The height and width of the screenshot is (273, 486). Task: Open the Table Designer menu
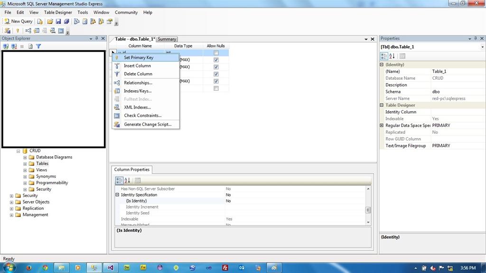click(x=58, y=12)
